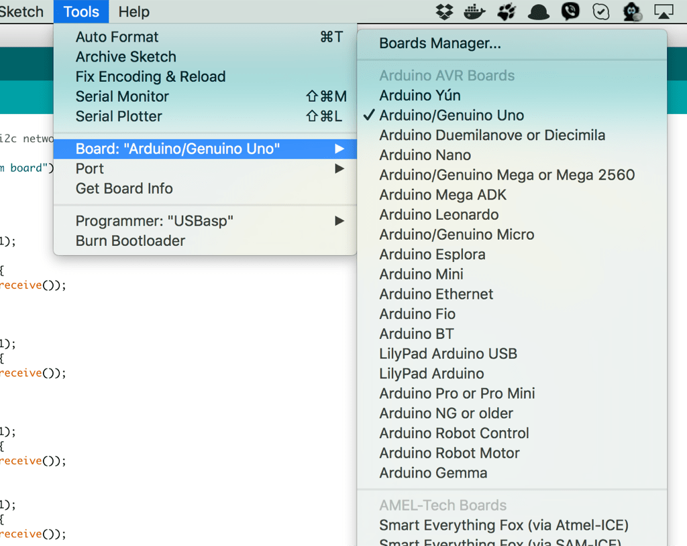Select Archive Sketch menu entry
This screenshot has height=546, width=687.
click(x=205, y=57)
